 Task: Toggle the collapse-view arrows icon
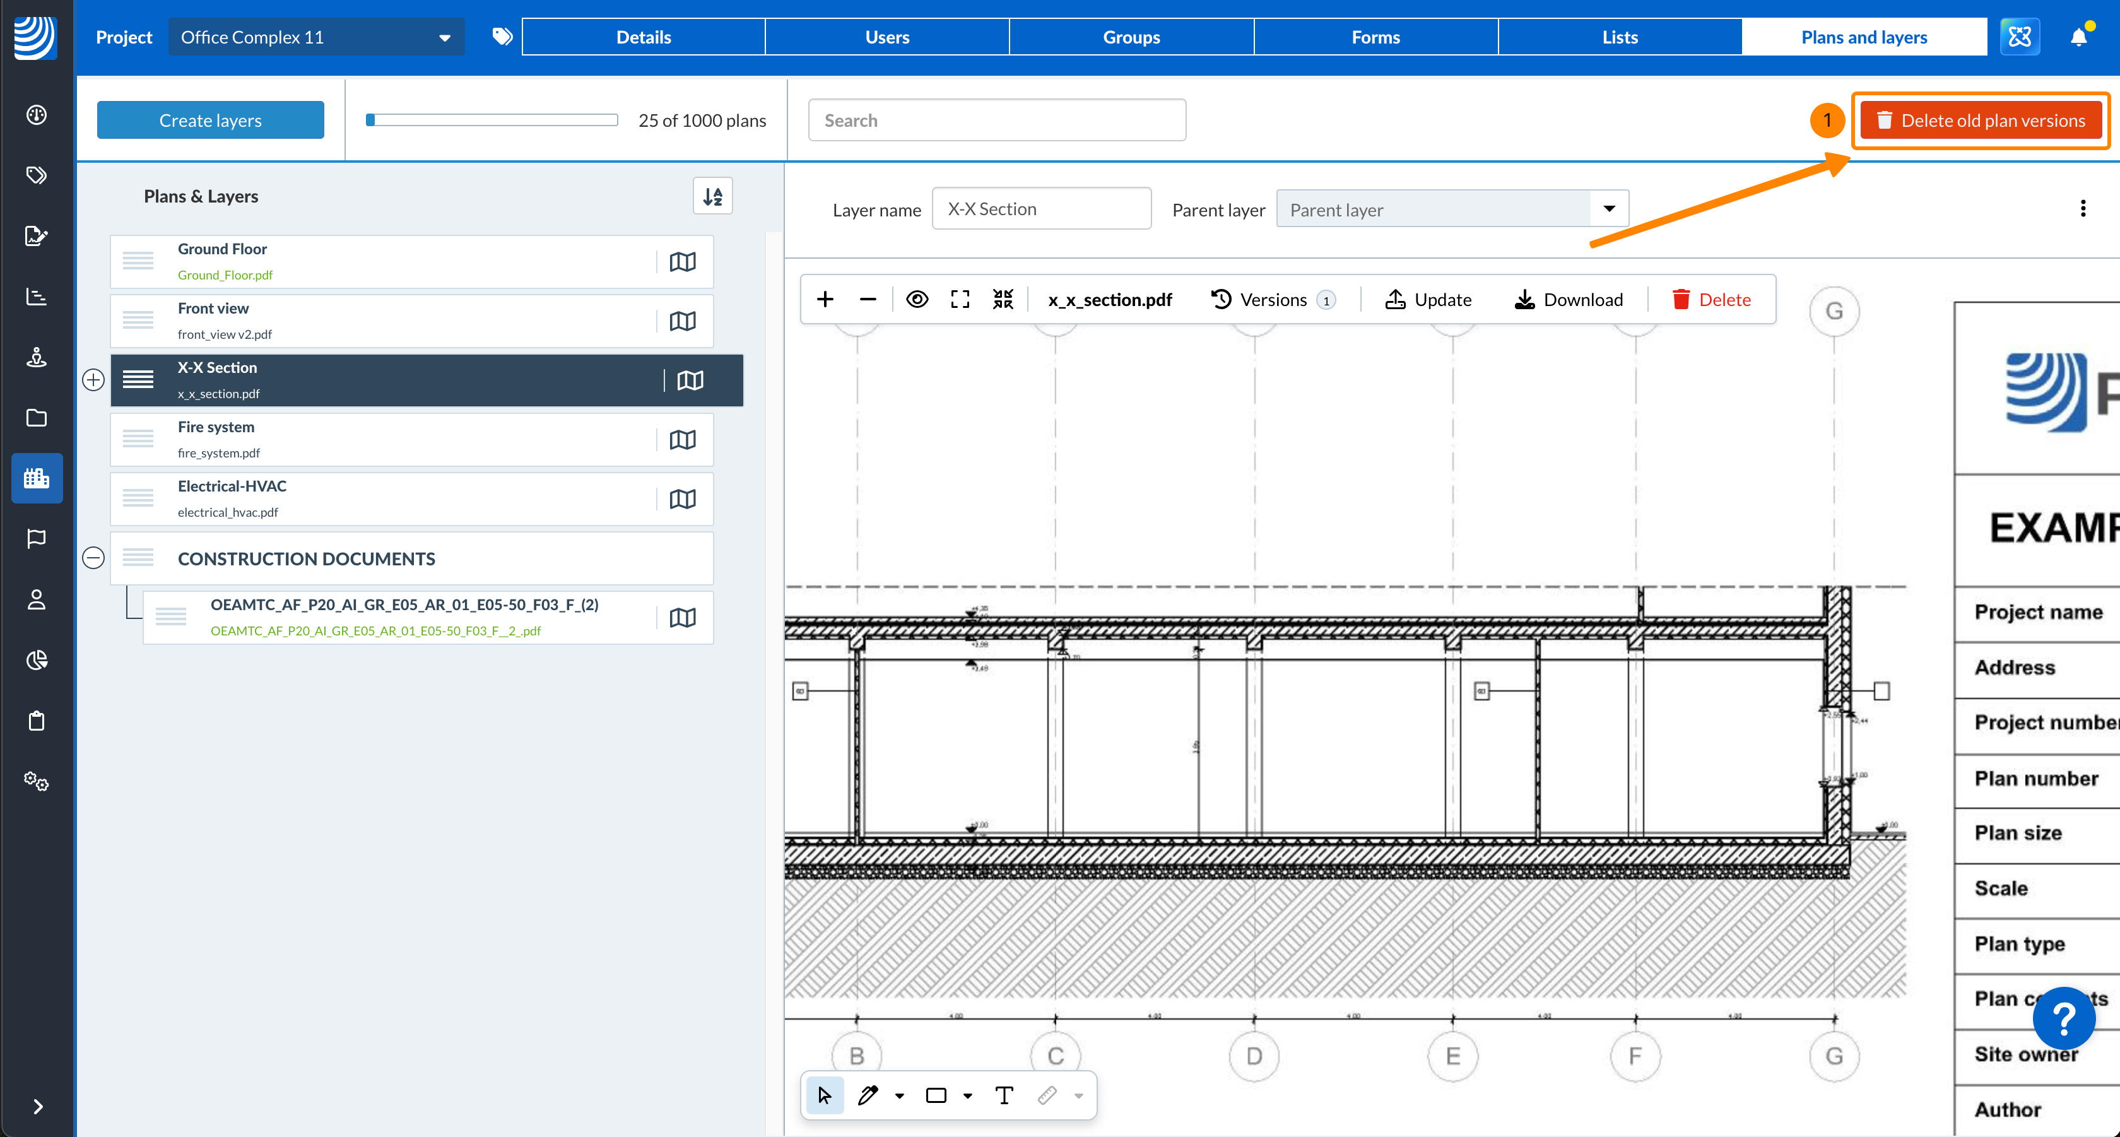pyautogui.click(x=1003, y=300)
